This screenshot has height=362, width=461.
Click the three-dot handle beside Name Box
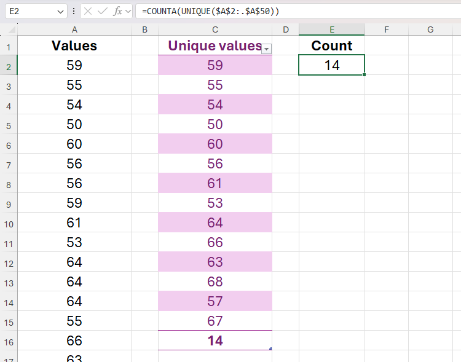click(x=74, y=11)
